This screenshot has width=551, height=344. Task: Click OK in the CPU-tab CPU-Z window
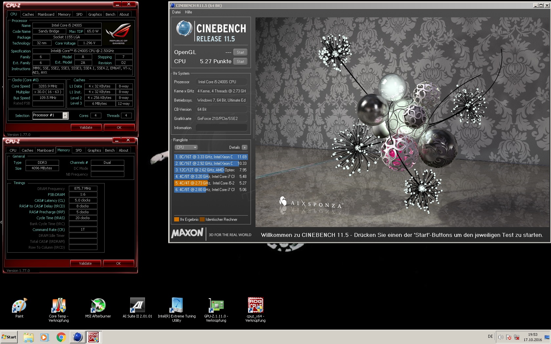(119, 127)
